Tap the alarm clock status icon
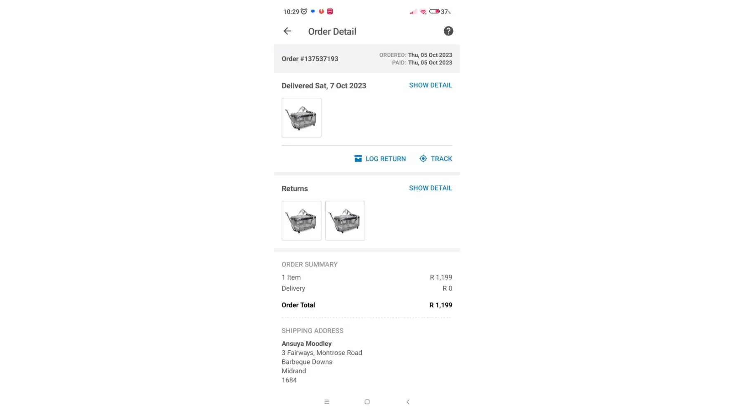The height and width of the screenshot is (413, 734). pyautogui.click(x=304, y=12)
